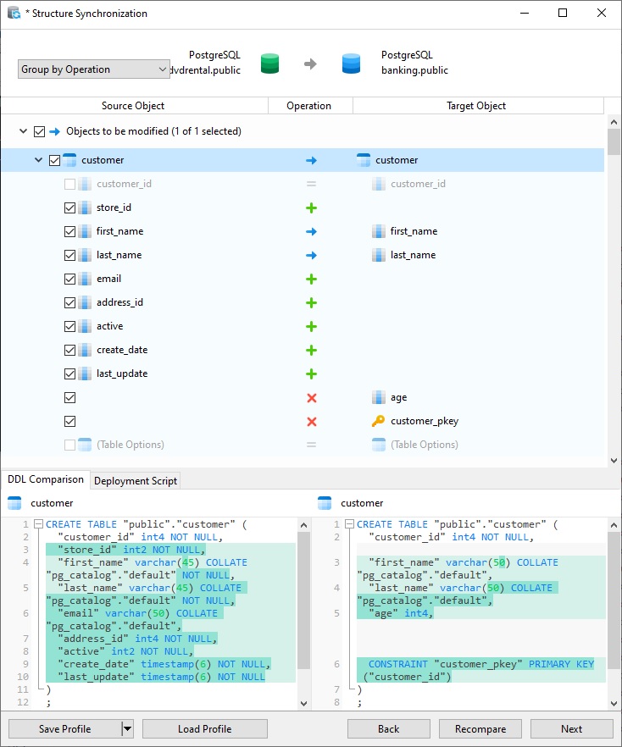Click the object list vertical scrollbar thumb
The height and width of the screenshot is (747, 622).
(x=614, y=142)
